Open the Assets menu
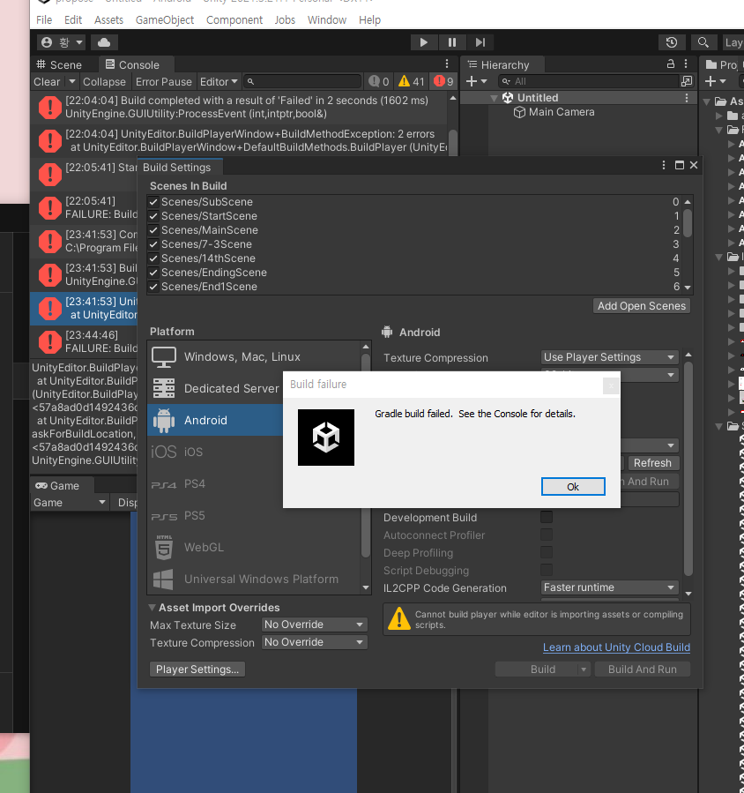 coord(108,19)
